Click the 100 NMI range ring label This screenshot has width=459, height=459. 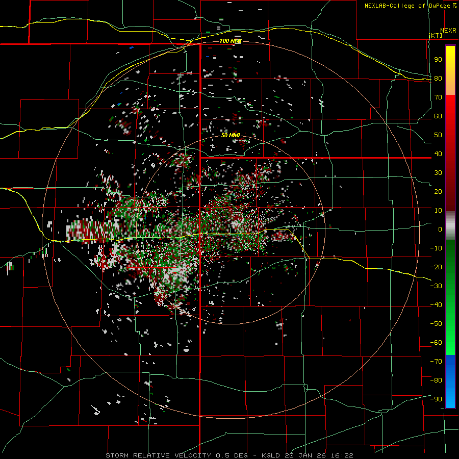pos(230,41)
